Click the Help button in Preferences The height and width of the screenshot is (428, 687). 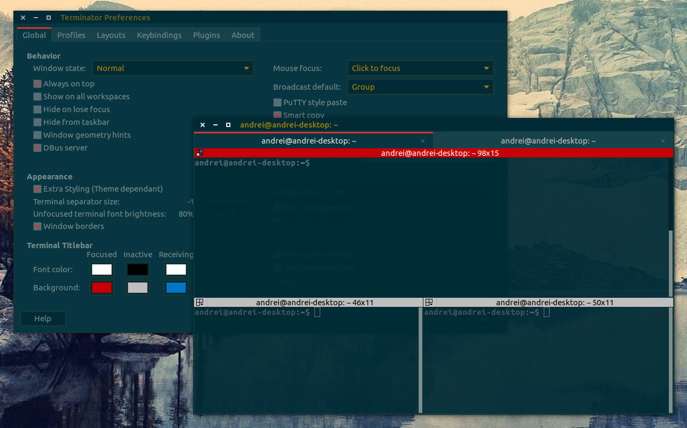click(43, 319)
